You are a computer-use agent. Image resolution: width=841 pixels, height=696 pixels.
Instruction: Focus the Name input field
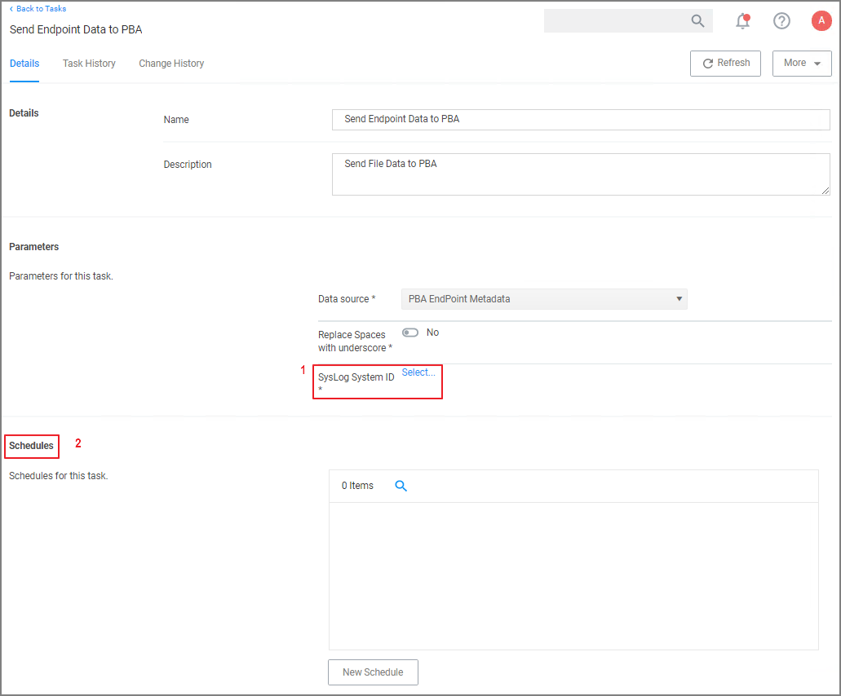(581, 119)
